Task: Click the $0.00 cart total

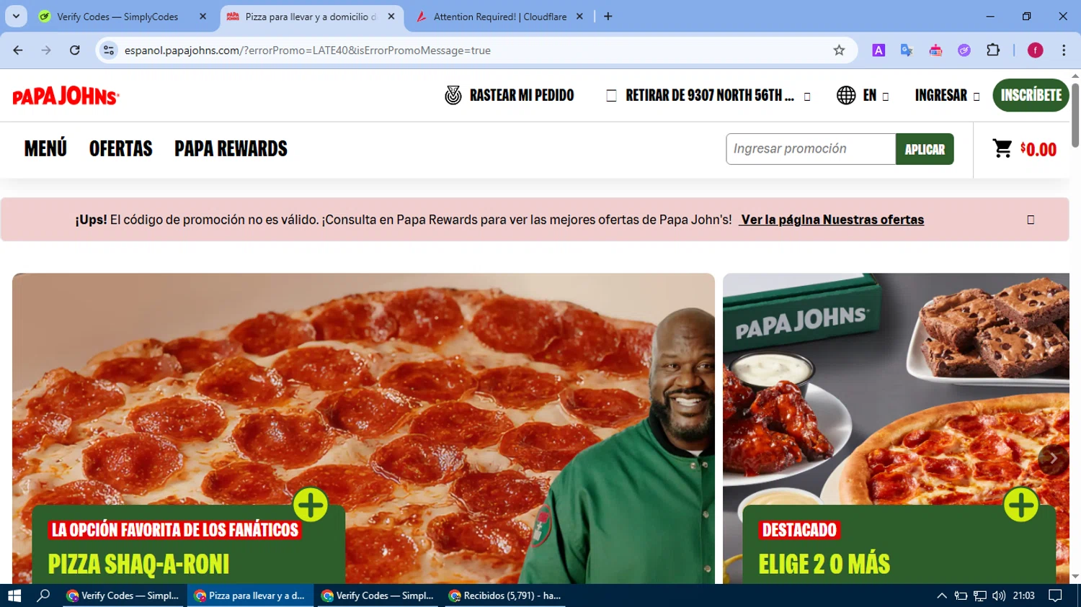Action: click(x=1038, y=150)
